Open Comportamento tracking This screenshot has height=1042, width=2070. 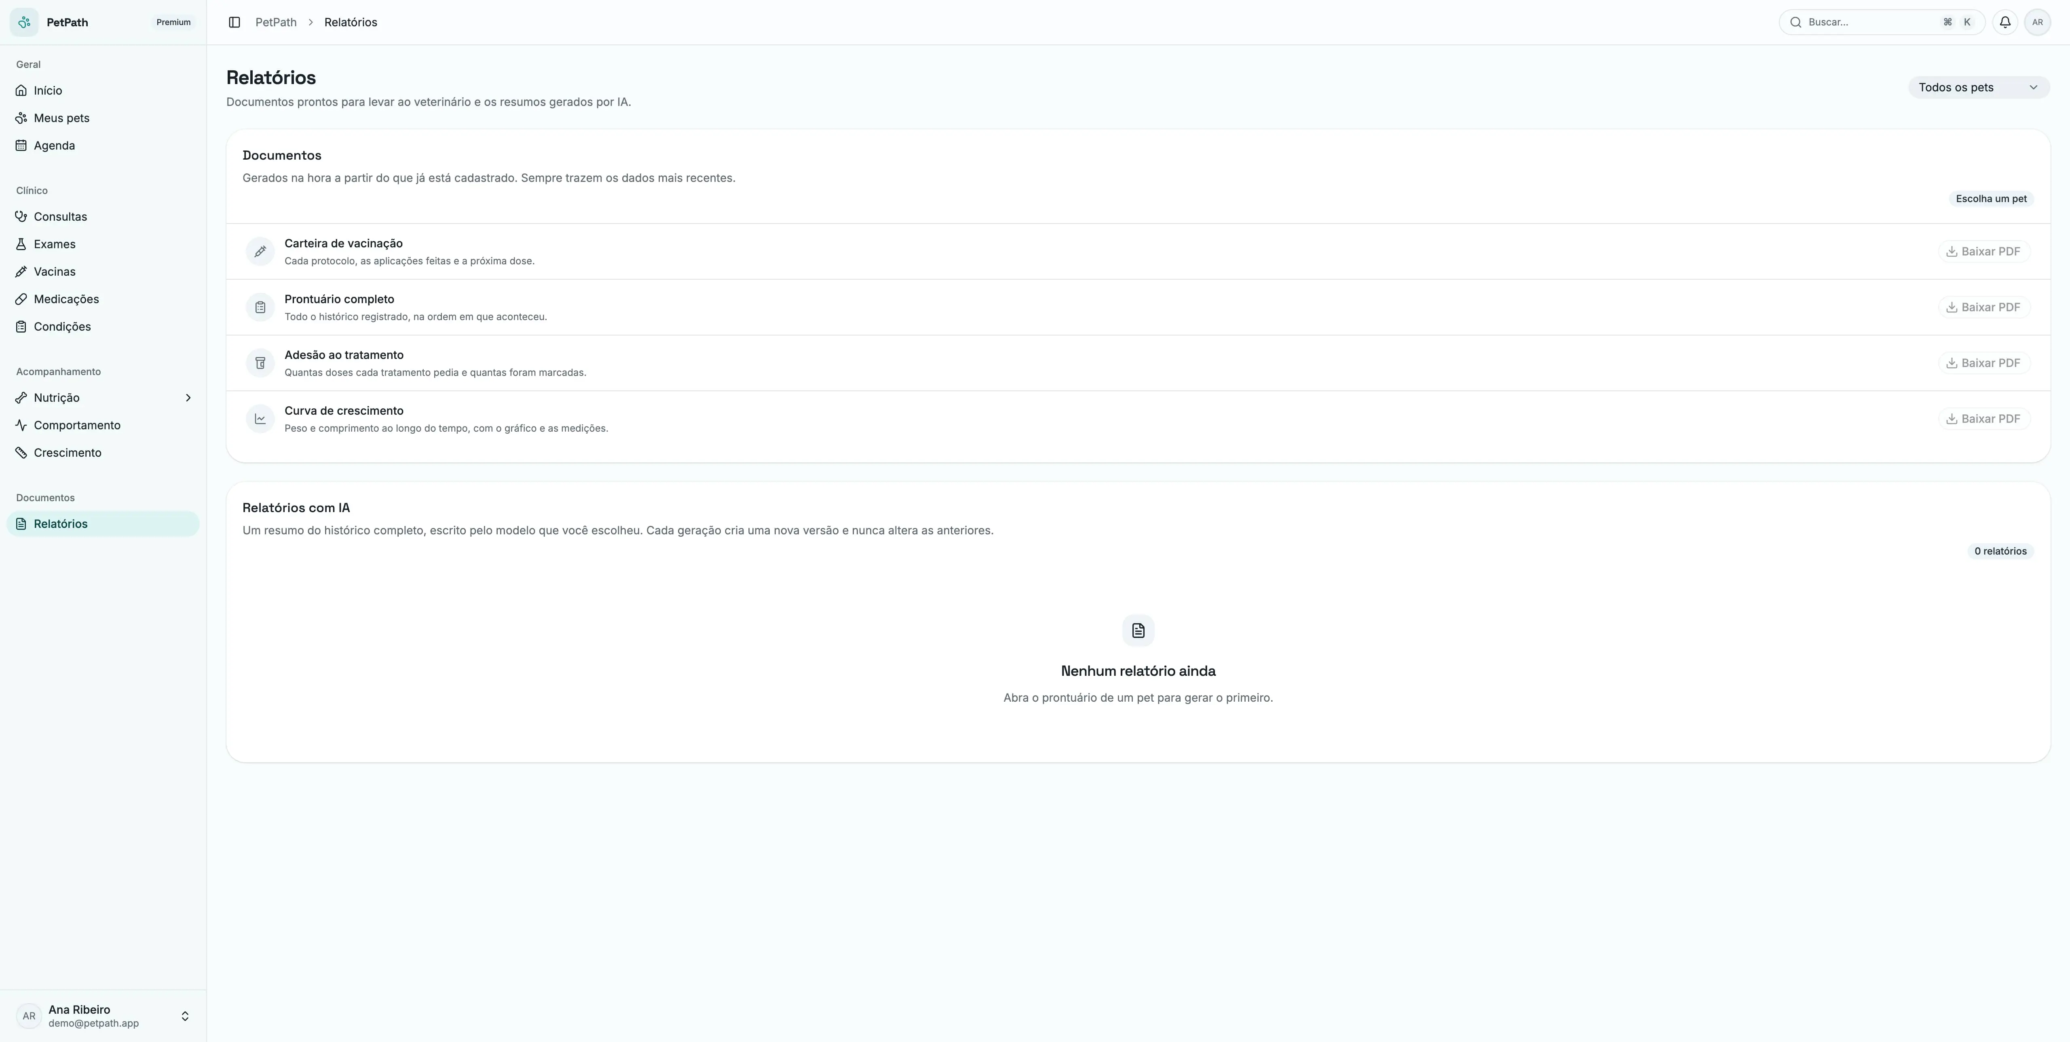pyautogui.click(x=103, y=425)
